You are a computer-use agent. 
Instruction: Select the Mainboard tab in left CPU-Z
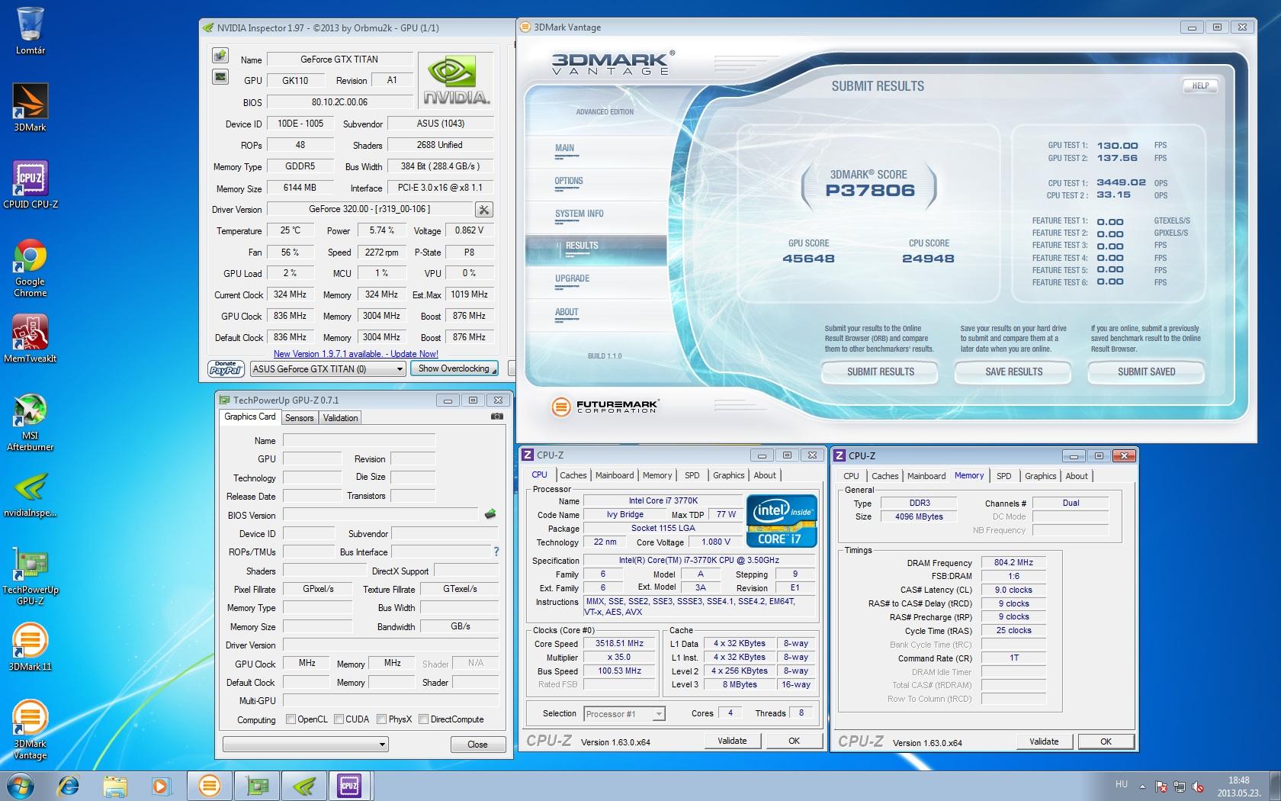click(x=614, y=475)
